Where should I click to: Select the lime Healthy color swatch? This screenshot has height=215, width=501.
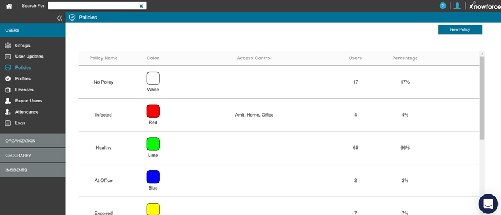[x=153, y=144]
